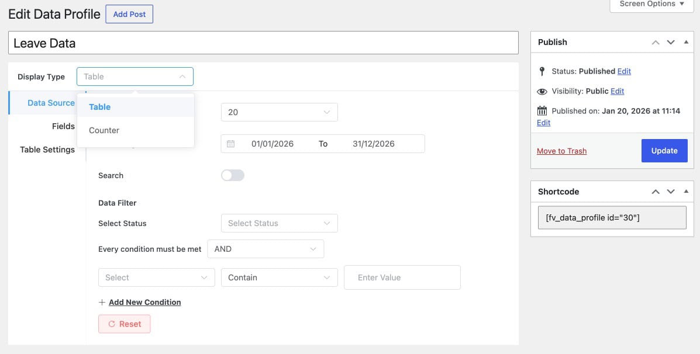The image size is (700, 354).
Task: Move Shortcode panel up with arrow
Action: pos(656,192)
